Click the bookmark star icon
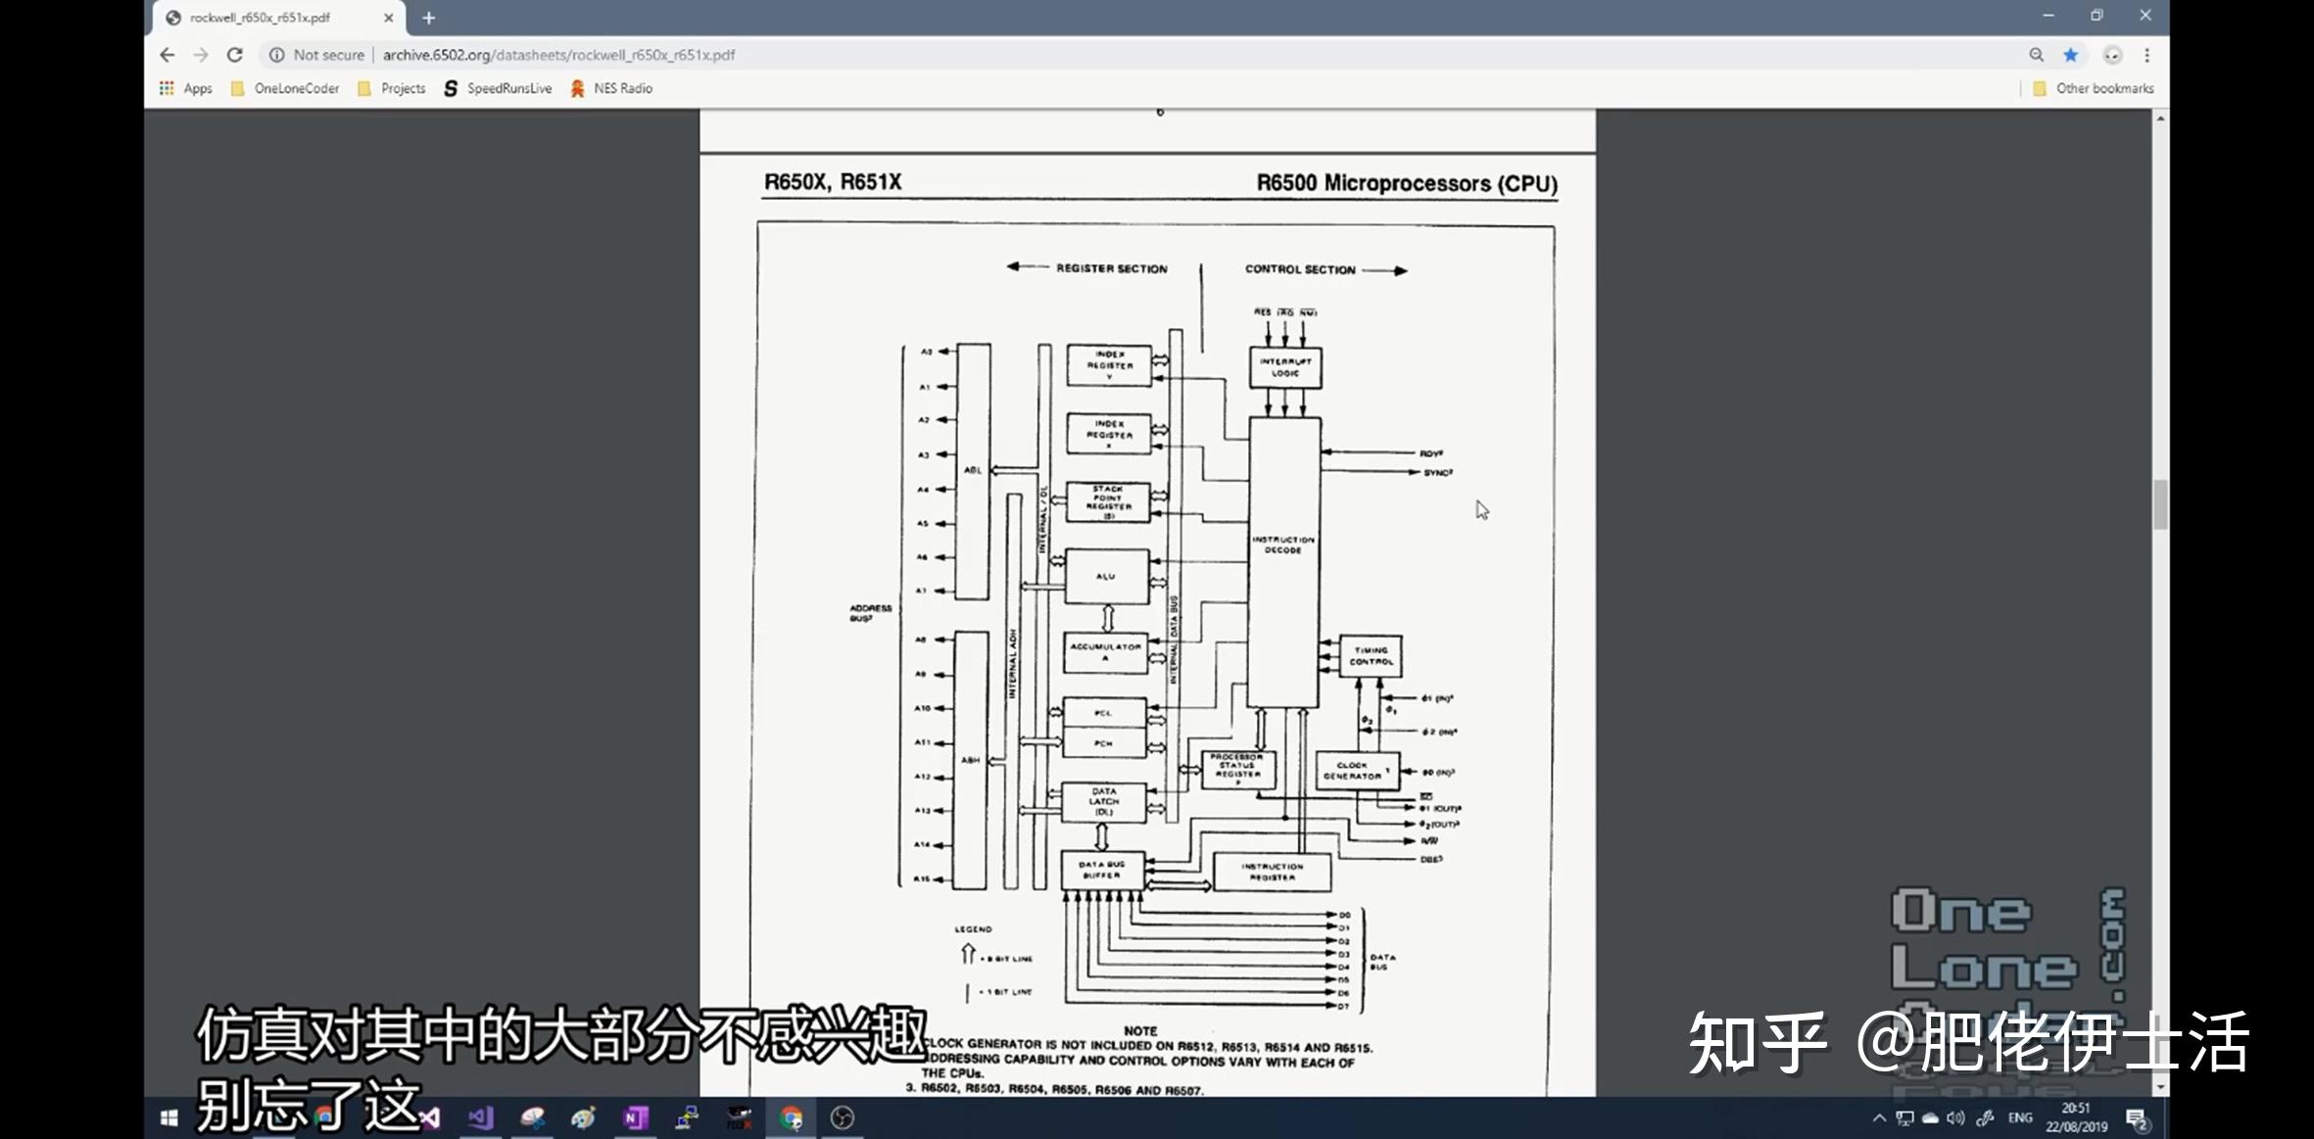The height and width of the screenshot is (1139, 2314). [x=2070, y=55]
